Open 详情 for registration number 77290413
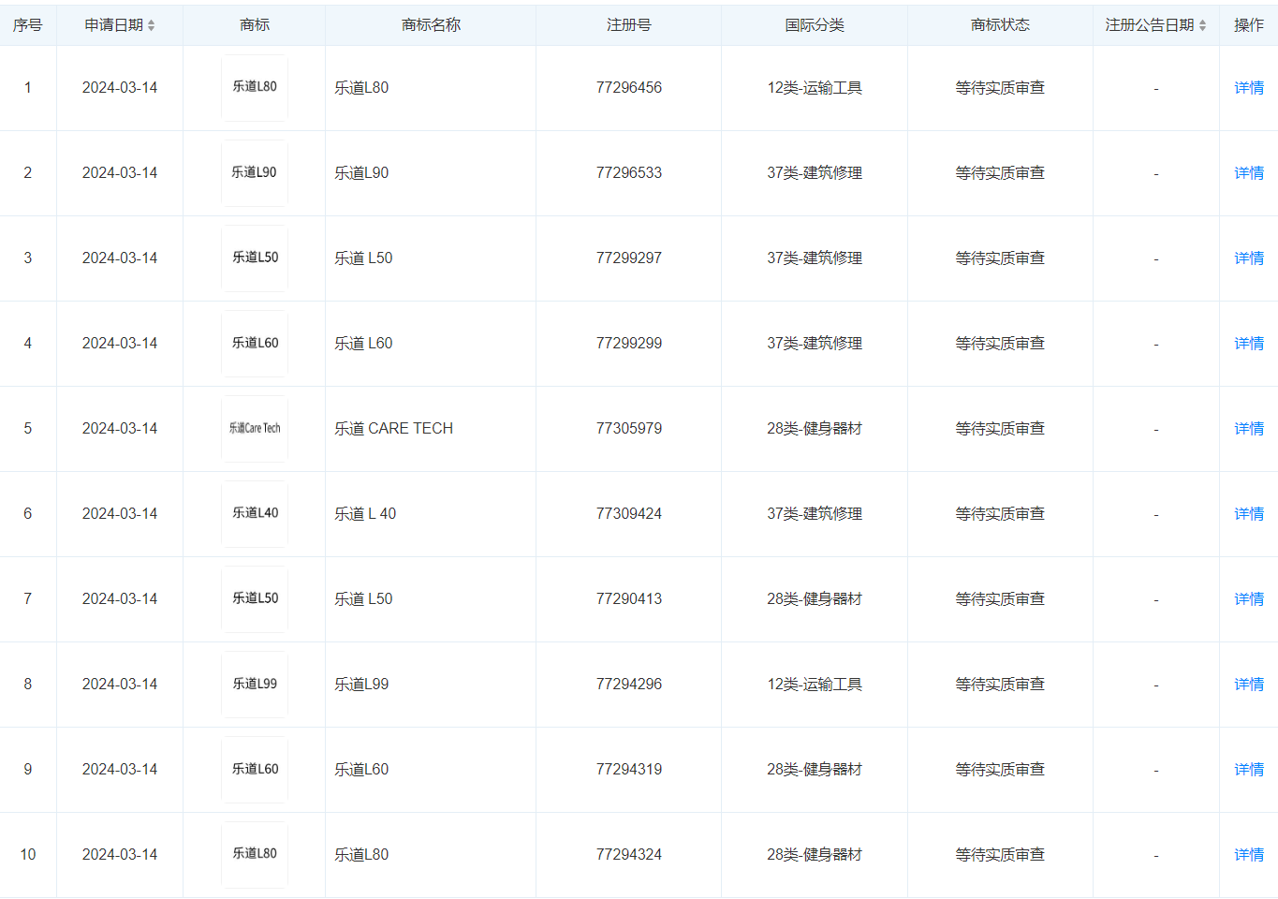The image size is (1278, 899). point(1248,599)
